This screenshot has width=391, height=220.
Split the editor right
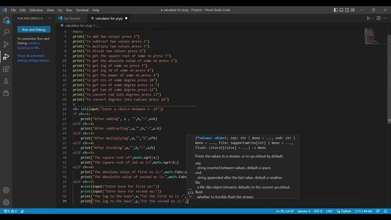pos(379,18)
